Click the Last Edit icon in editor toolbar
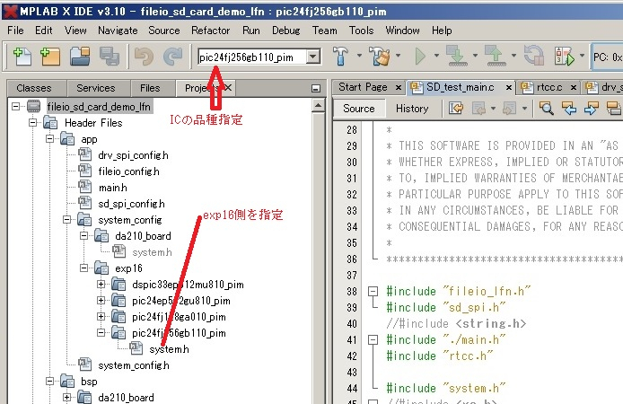This screenshot has height=404, width=623. 456,108
